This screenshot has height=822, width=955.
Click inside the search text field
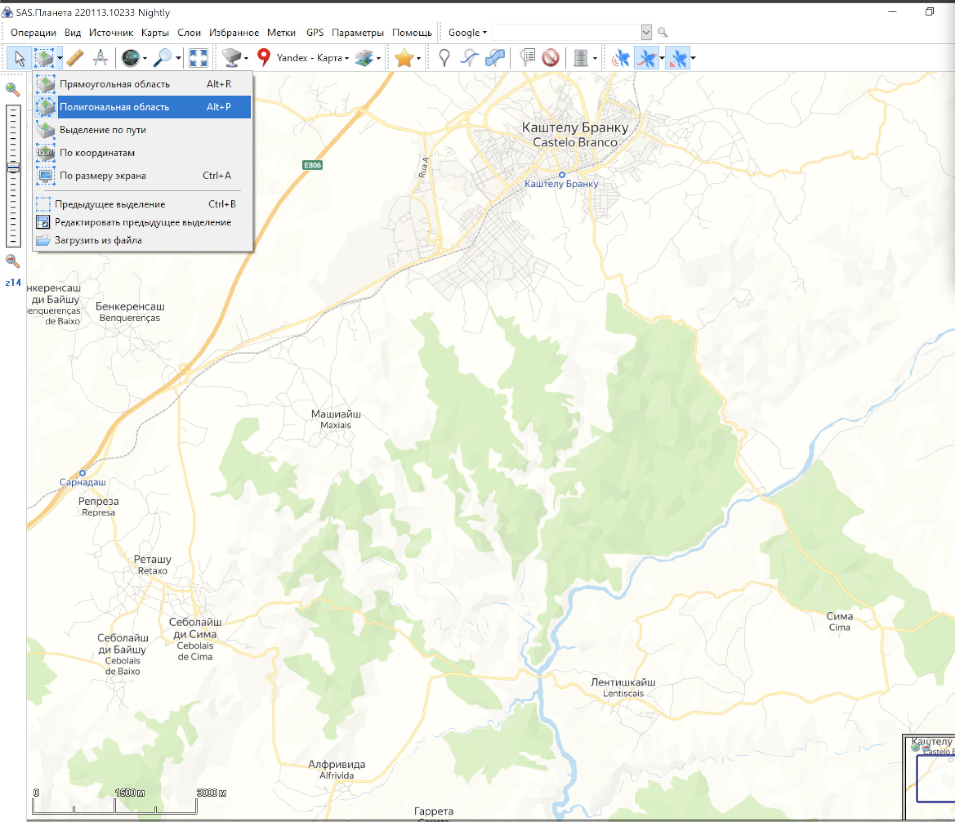(x=566, y=32)
